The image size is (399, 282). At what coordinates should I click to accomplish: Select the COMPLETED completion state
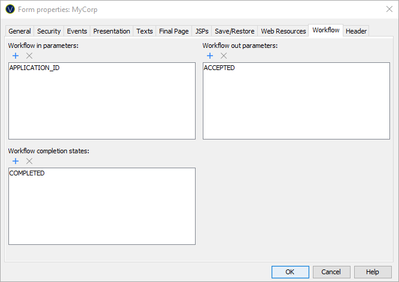coord(27,173)
